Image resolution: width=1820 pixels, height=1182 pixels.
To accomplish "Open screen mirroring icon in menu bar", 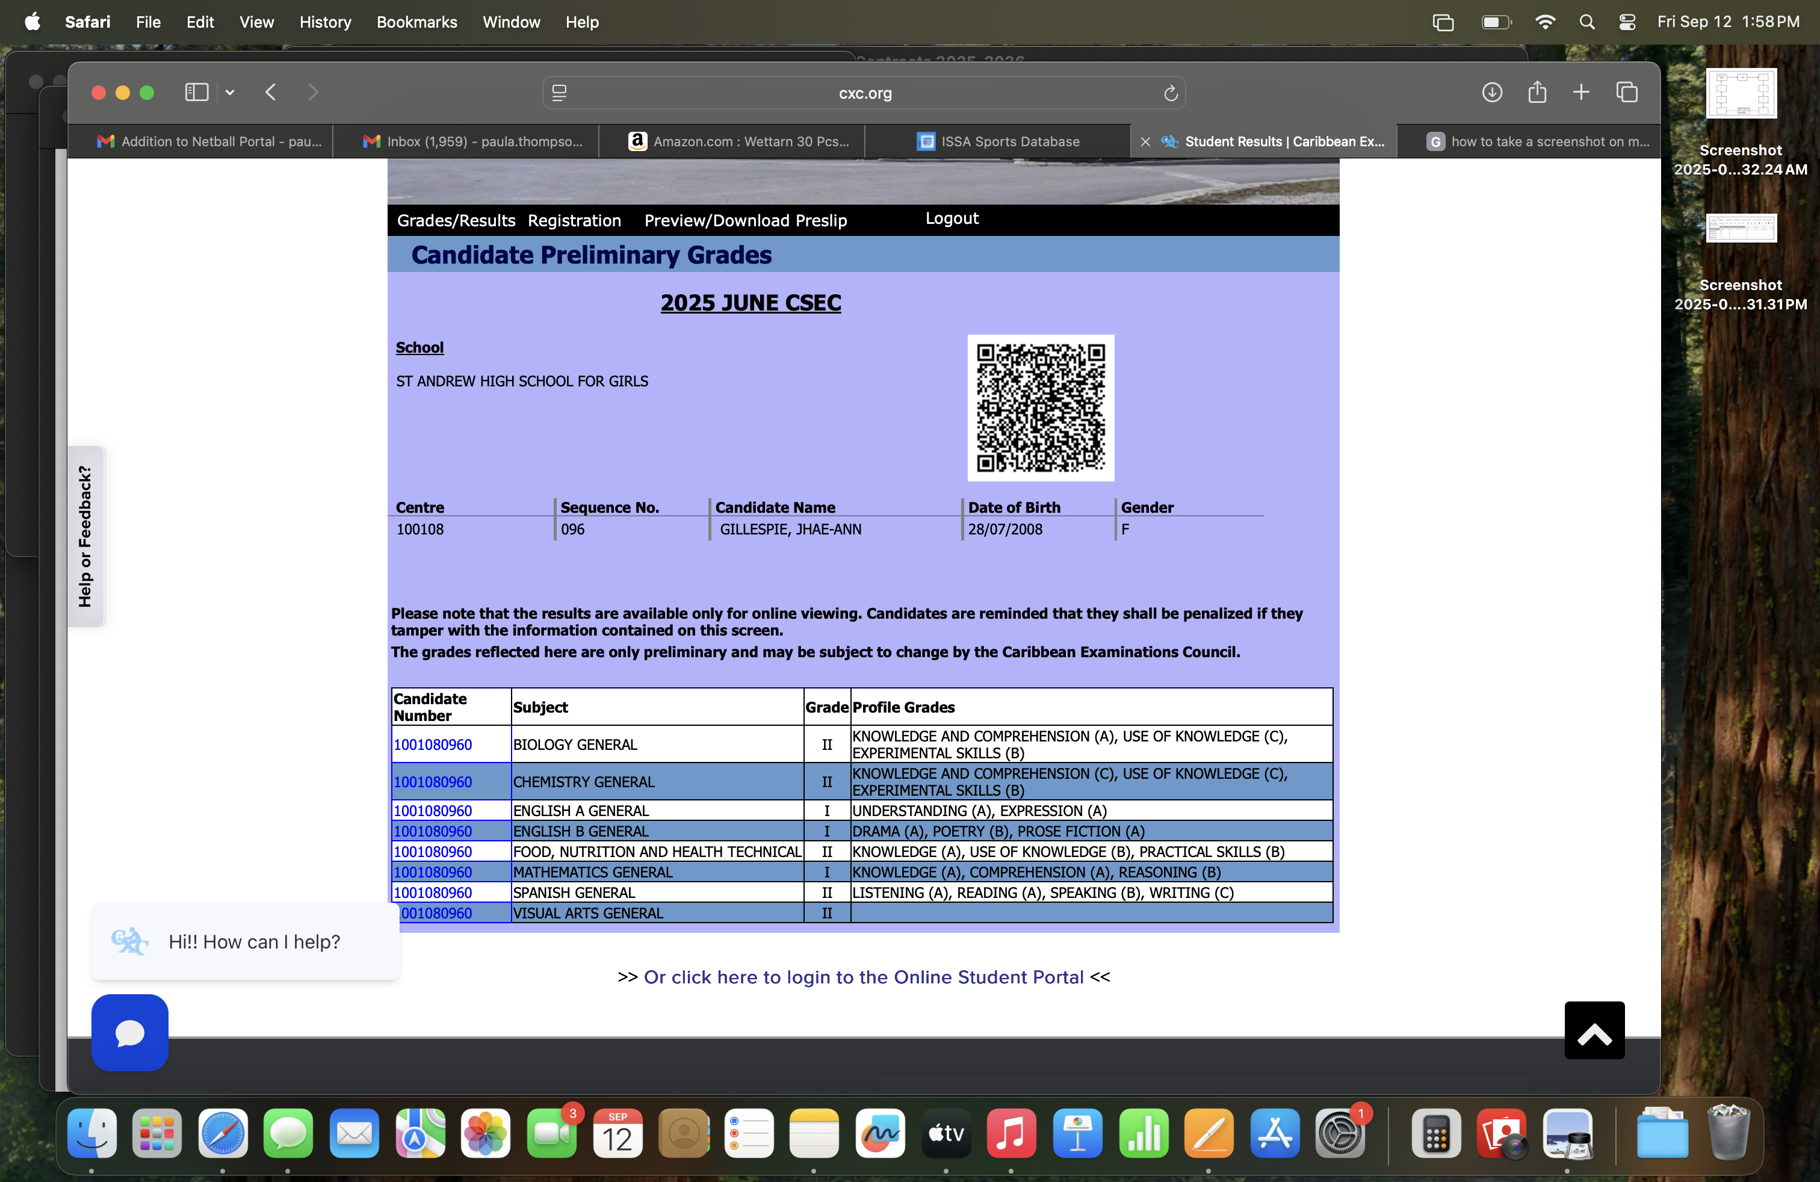I will coord(1443,22).
